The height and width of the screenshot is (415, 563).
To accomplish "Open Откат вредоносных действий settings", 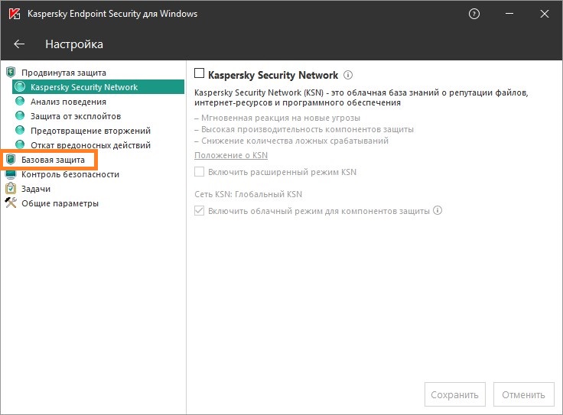I will pyautogui.click(x=90, y=145).
